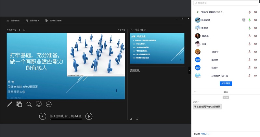Select the pen and laser pointer tool

pyautogui.click(x=9, y=104)
